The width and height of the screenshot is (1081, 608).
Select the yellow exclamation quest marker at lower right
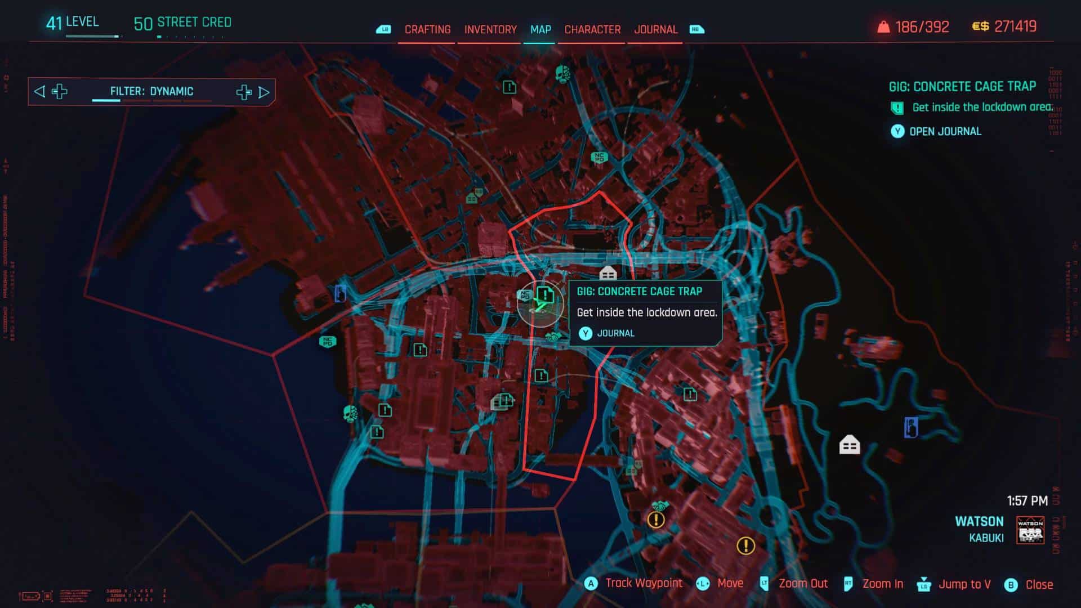point(746,545)
